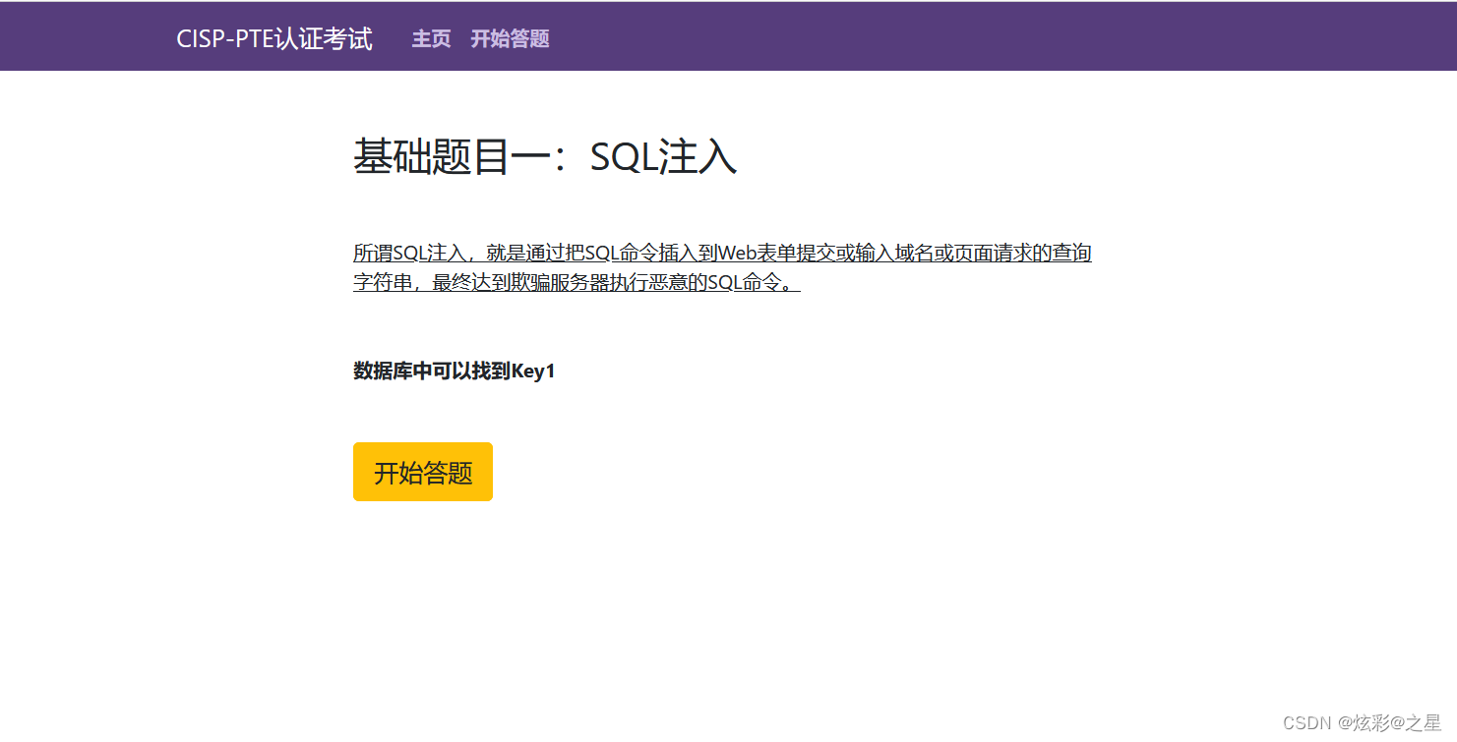Click the heading 基础题目一：SQL注入
Screen dimensions: 1457x742
coord(545,156)
